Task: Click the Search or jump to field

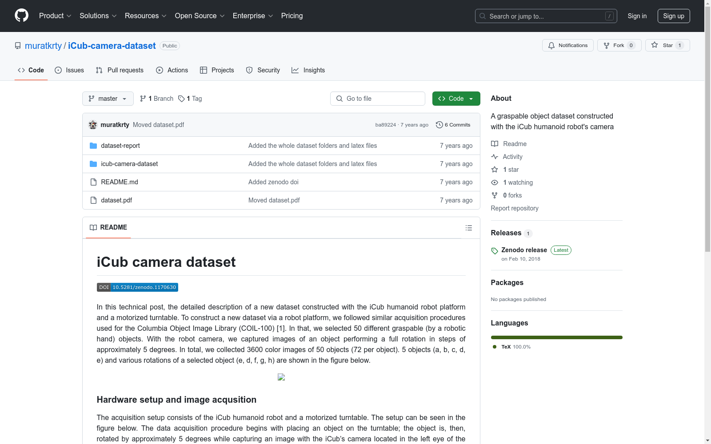Action: coord(546,16)
